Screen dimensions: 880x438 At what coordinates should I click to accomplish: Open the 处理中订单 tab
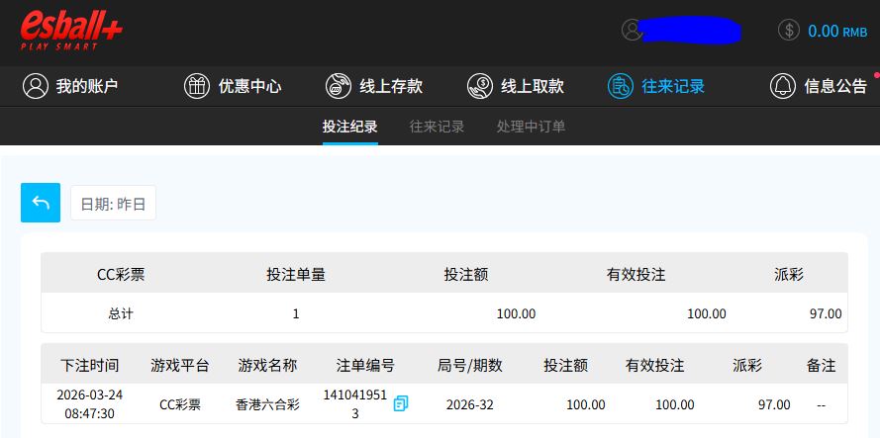coord(532,127)
